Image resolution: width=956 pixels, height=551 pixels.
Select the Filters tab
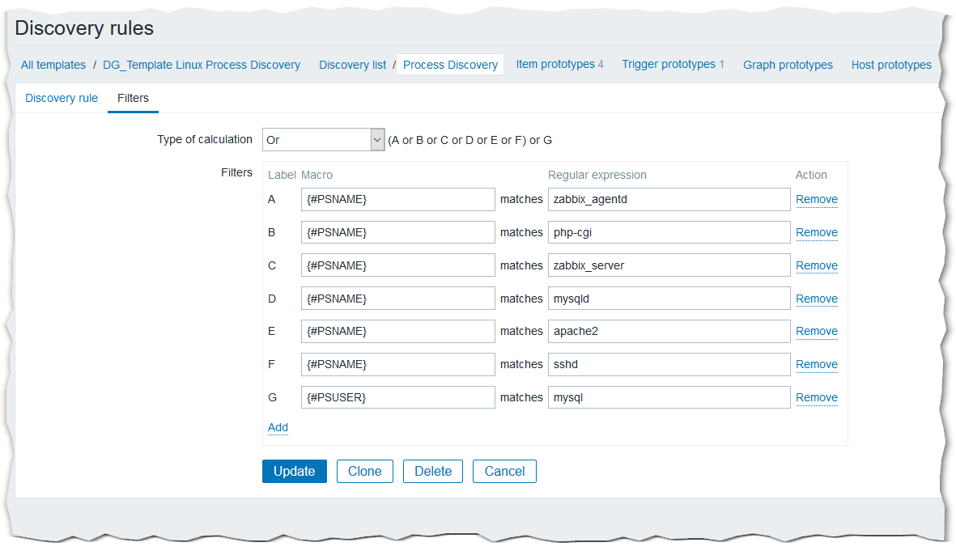click(x=133, y=98)
